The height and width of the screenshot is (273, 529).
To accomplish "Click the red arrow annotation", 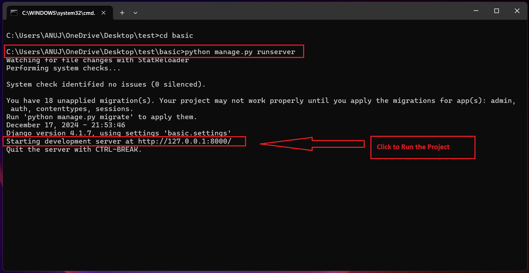I will pyautogui.click(x=312, y=144).
